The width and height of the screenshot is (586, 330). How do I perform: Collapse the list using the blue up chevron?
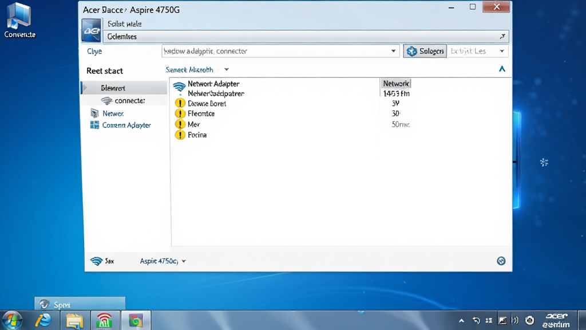502,69
